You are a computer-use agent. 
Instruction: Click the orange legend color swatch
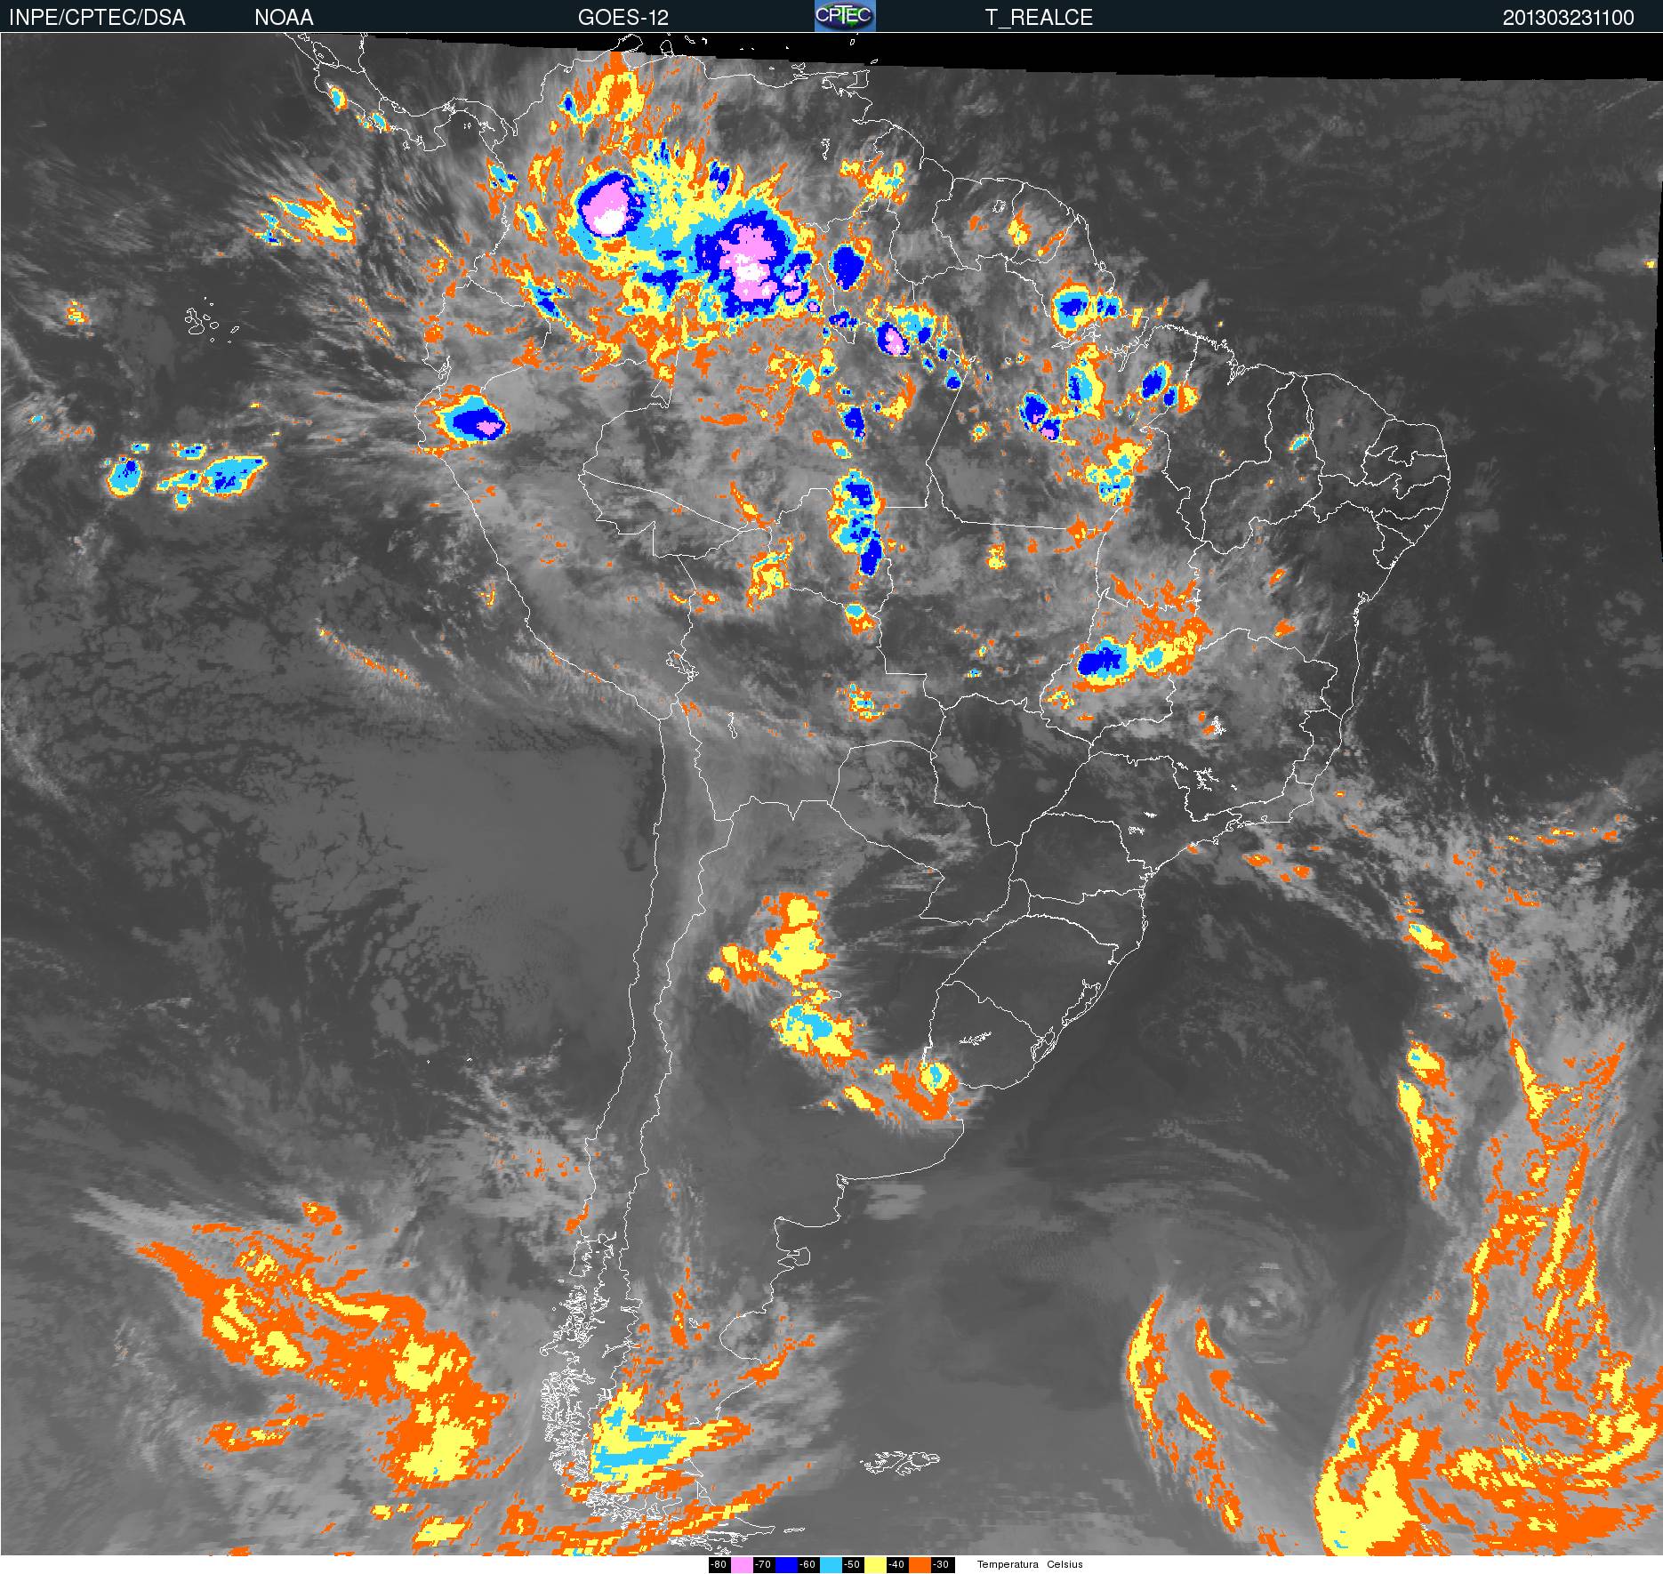(920, 1565)
